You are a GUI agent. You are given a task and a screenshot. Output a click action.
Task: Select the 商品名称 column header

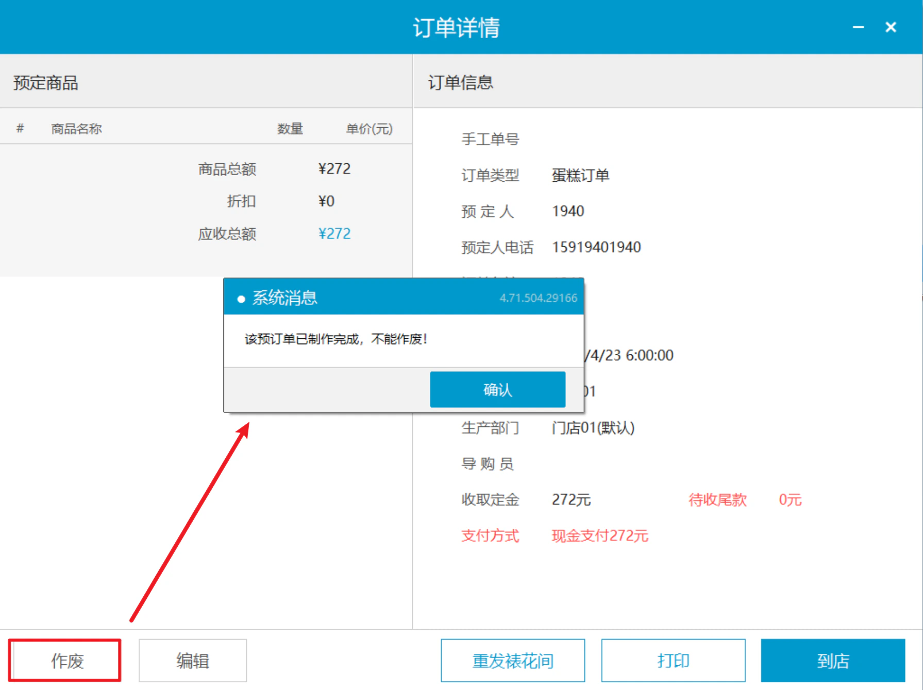[76, 128]
